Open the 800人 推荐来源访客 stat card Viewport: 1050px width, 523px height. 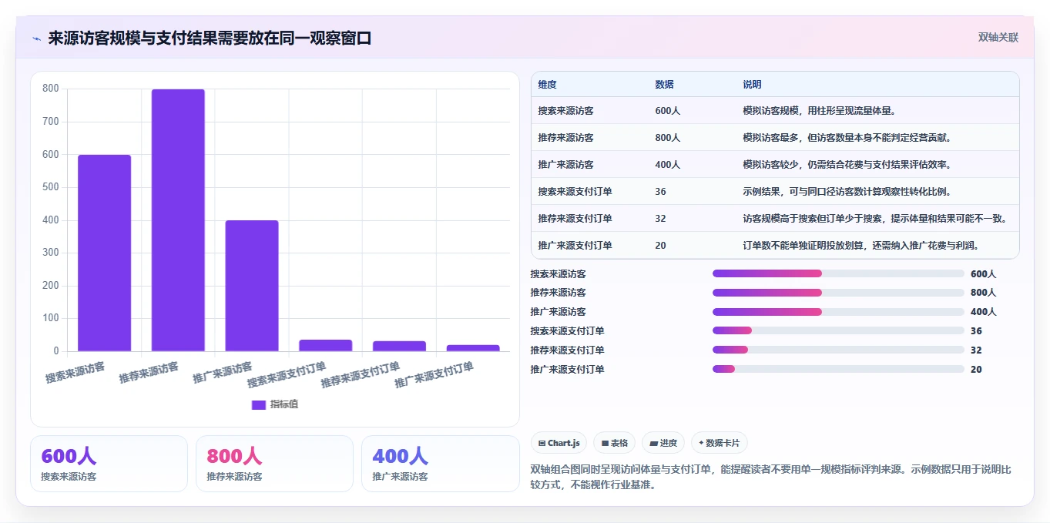click(274, 464)
